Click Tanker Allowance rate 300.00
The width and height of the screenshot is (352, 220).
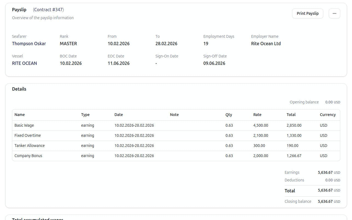(259, 146)
